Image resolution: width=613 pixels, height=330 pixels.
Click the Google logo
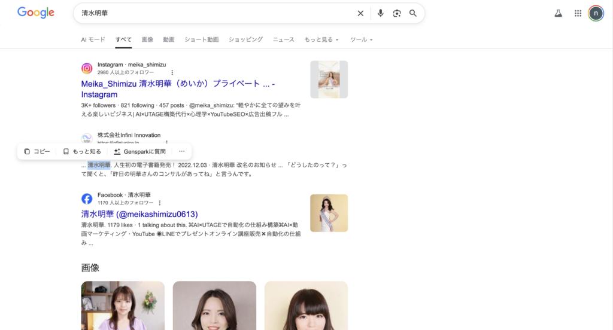pos(36,13)
